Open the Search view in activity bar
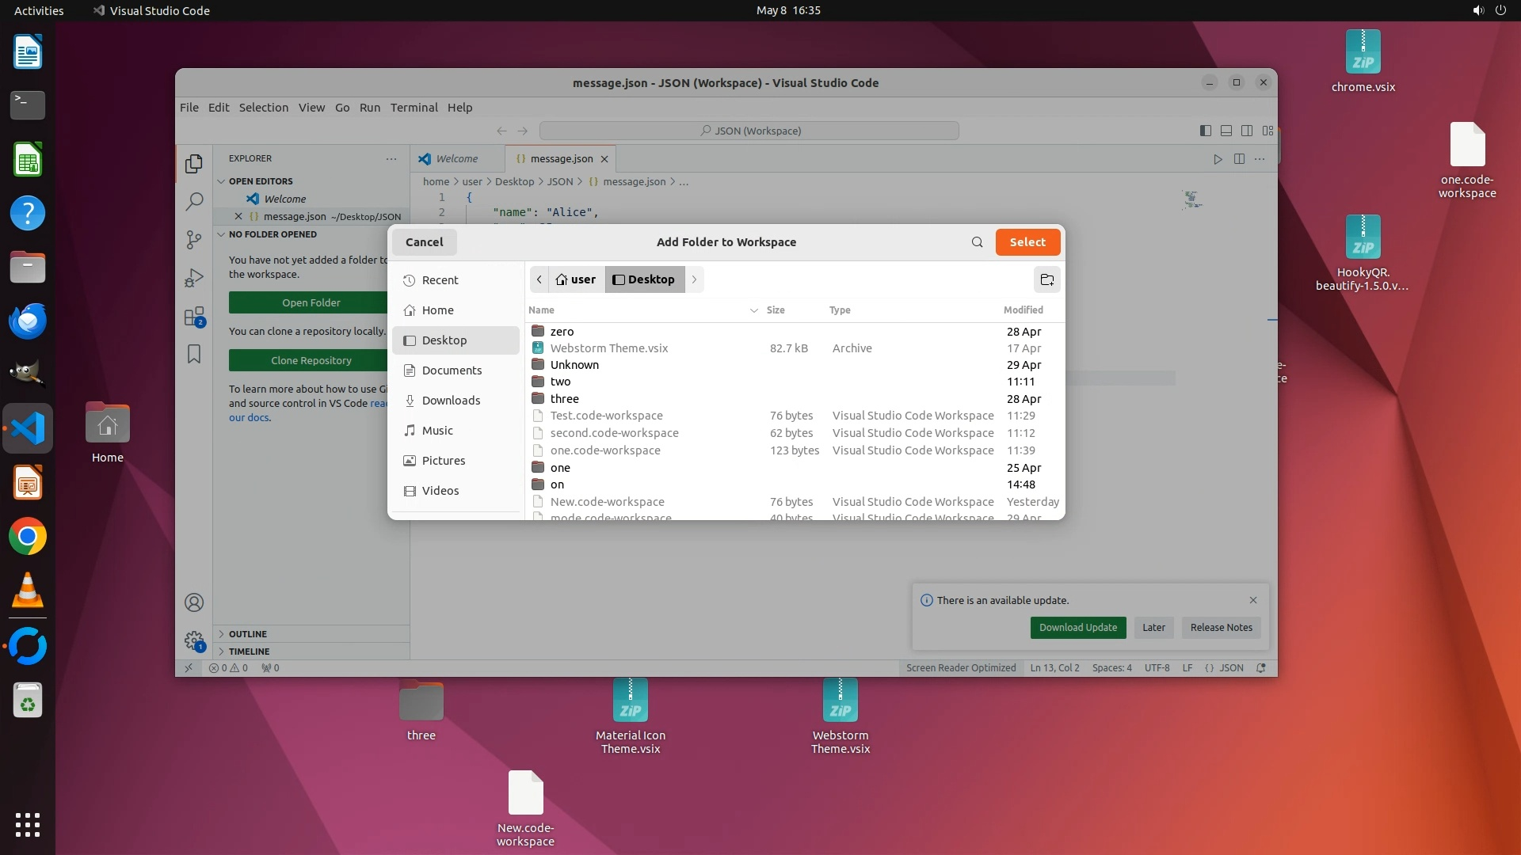Image resolution: width=1521 pixels, height=855 pixels. (194, 202)
